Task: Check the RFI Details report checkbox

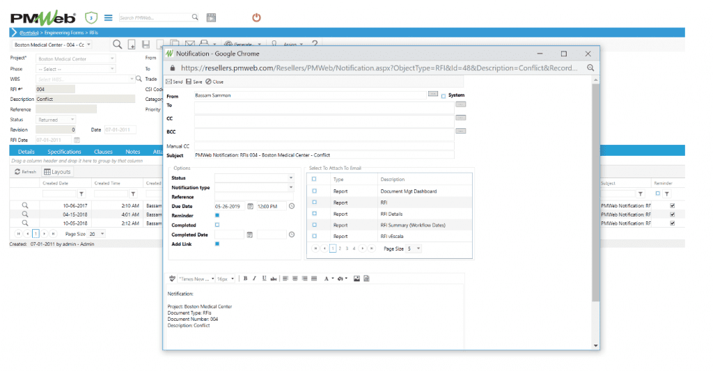Action: (314, 214)
